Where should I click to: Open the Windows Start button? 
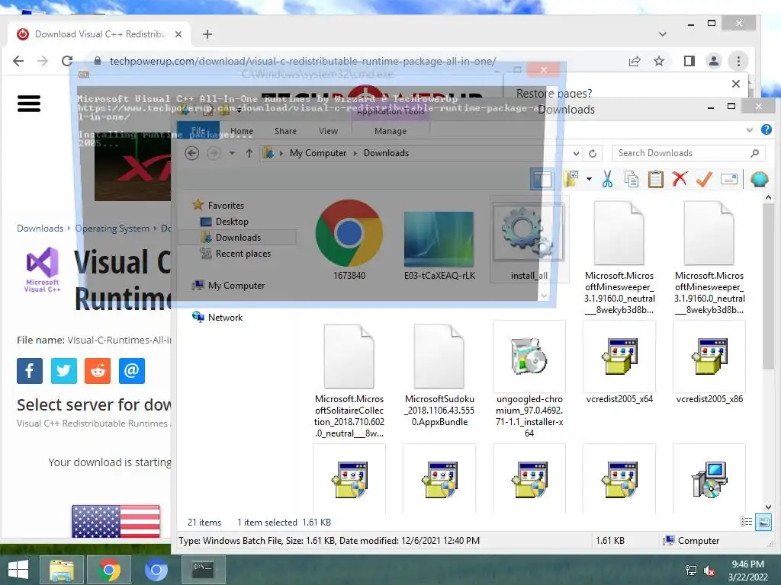18,570
